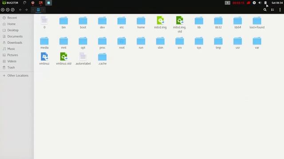Click the battery status icon
This screenshot has width=284, height=159.
click(265, 3)
